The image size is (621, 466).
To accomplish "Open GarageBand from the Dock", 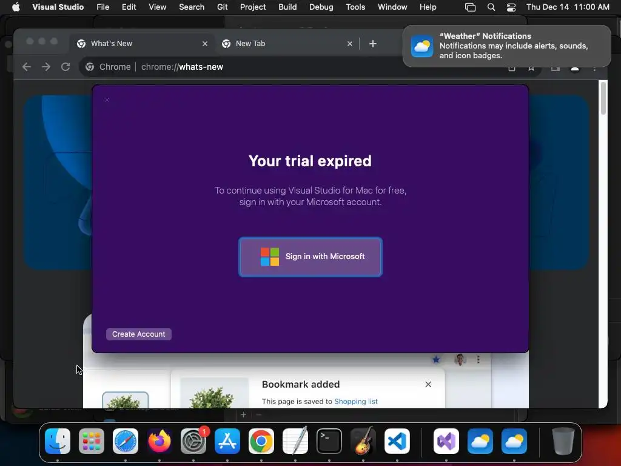I will (363, 441).
